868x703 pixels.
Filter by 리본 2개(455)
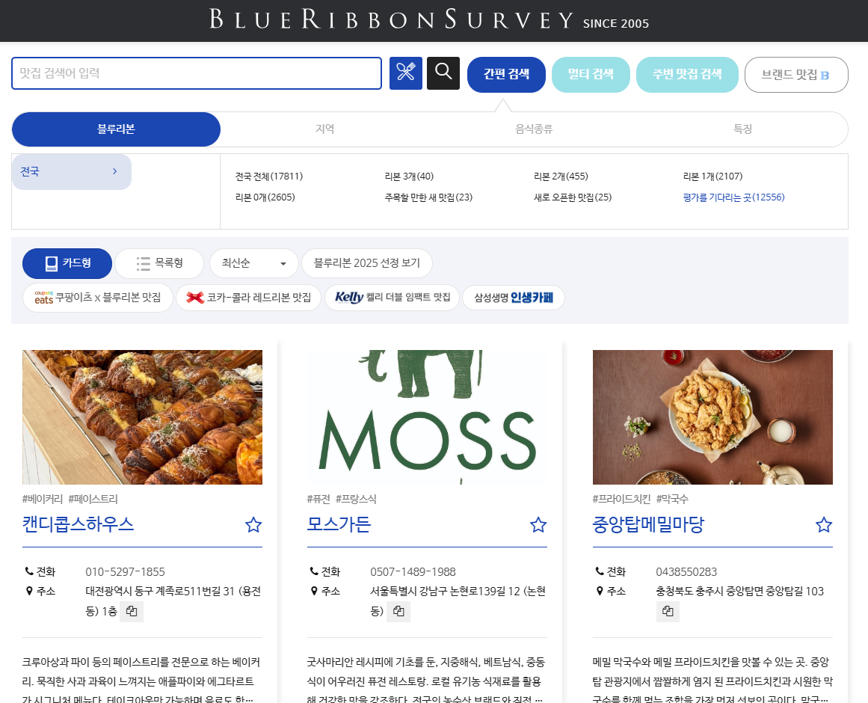tap(561, 176)
